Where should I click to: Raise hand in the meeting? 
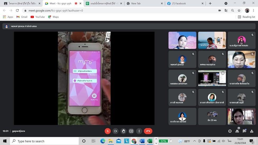click(x=123, y=131)
